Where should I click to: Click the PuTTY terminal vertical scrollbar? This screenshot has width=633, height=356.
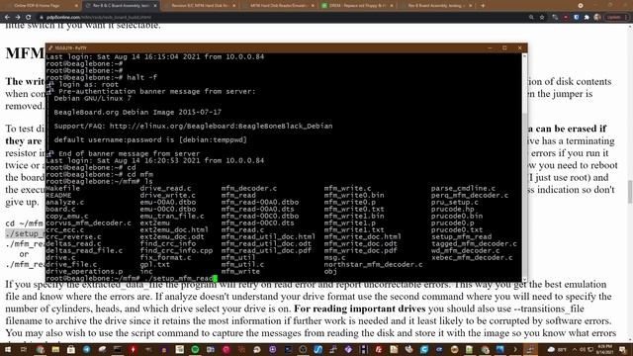[524, 167]
